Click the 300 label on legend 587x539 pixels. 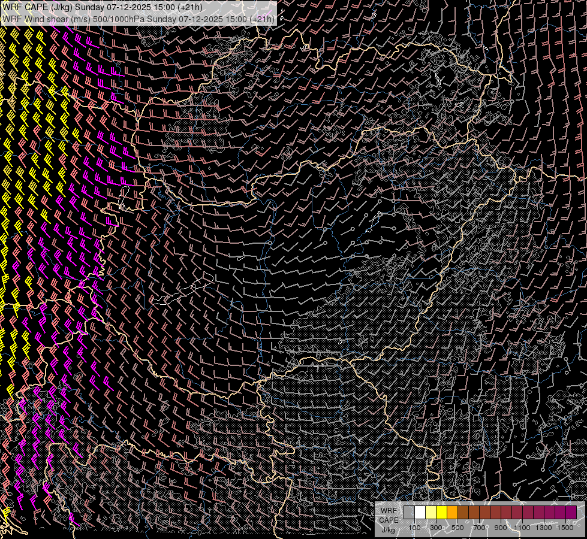pyautogui.click(x=436, y=528)
